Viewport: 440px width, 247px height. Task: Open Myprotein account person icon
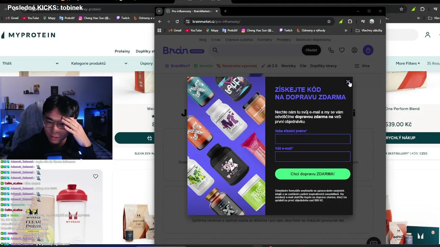tap(428, 35)
